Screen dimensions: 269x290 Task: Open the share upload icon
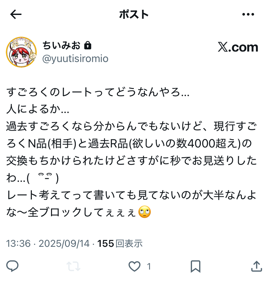pyautogui.click(x=257, y=266)
